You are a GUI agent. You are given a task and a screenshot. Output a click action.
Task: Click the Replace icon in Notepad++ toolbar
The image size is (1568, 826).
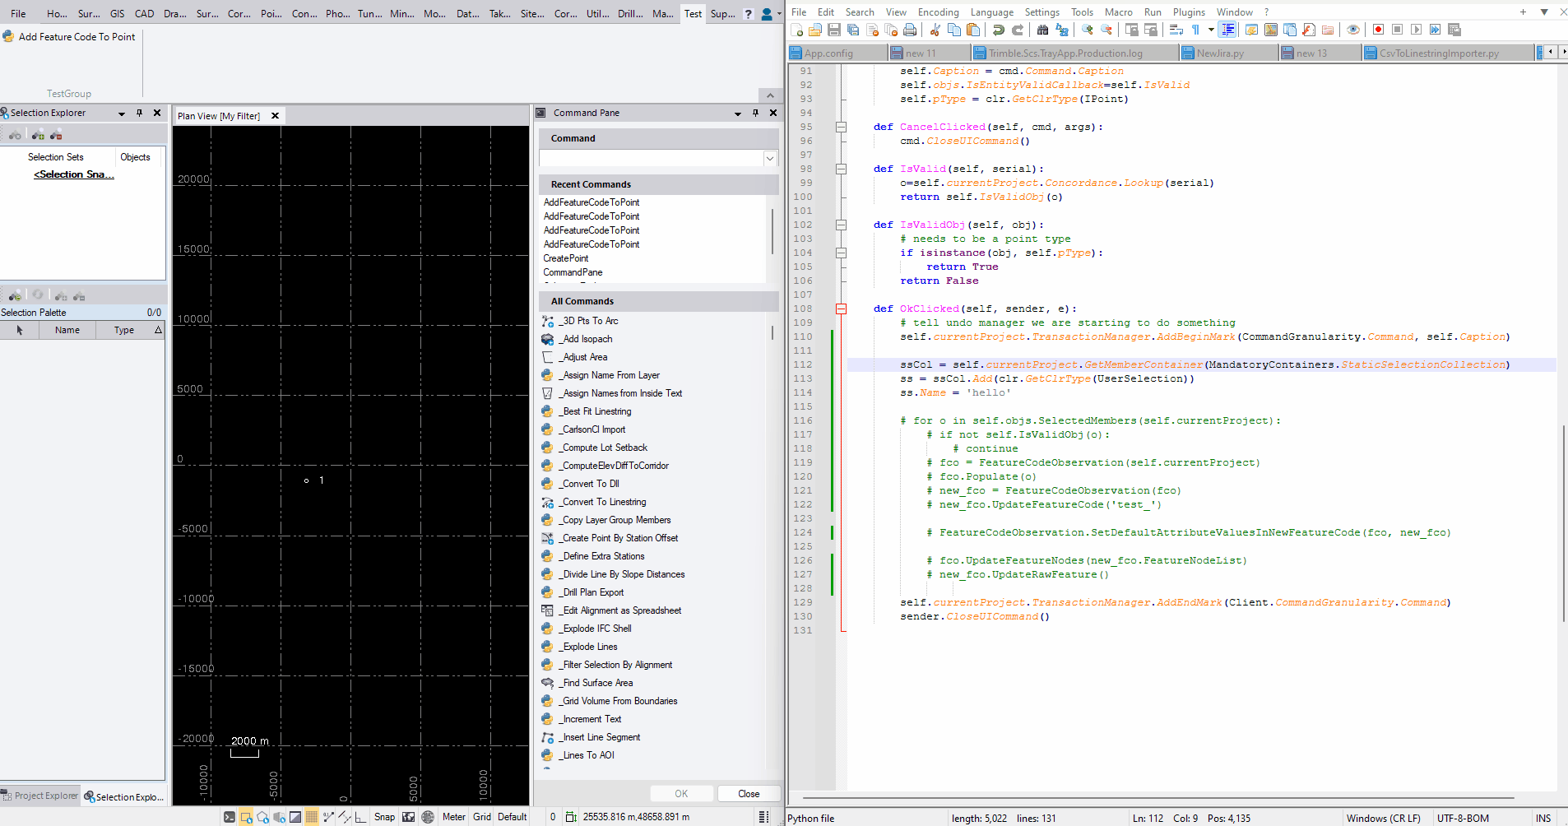point(1062,30)
